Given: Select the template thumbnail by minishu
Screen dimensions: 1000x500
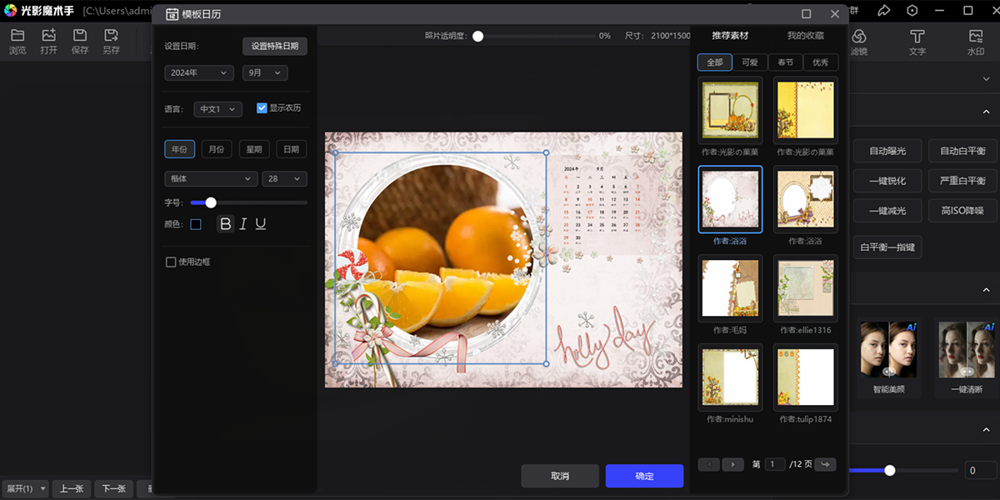Looking at the screenshot, I should tap(729, 377).
